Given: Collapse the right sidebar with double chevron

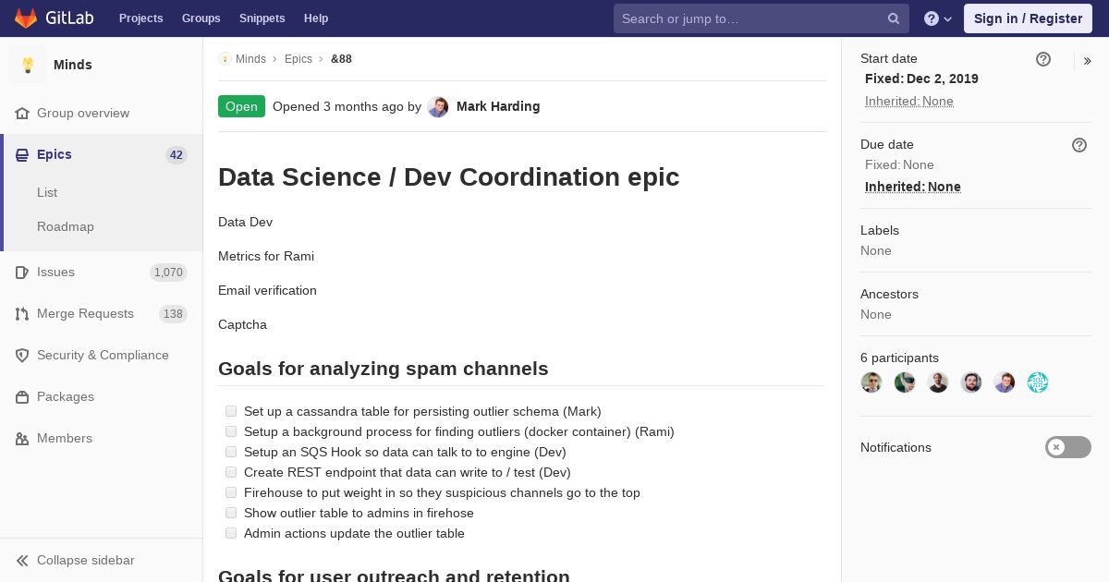Looking at the screenshot, I should [1087, 61].
